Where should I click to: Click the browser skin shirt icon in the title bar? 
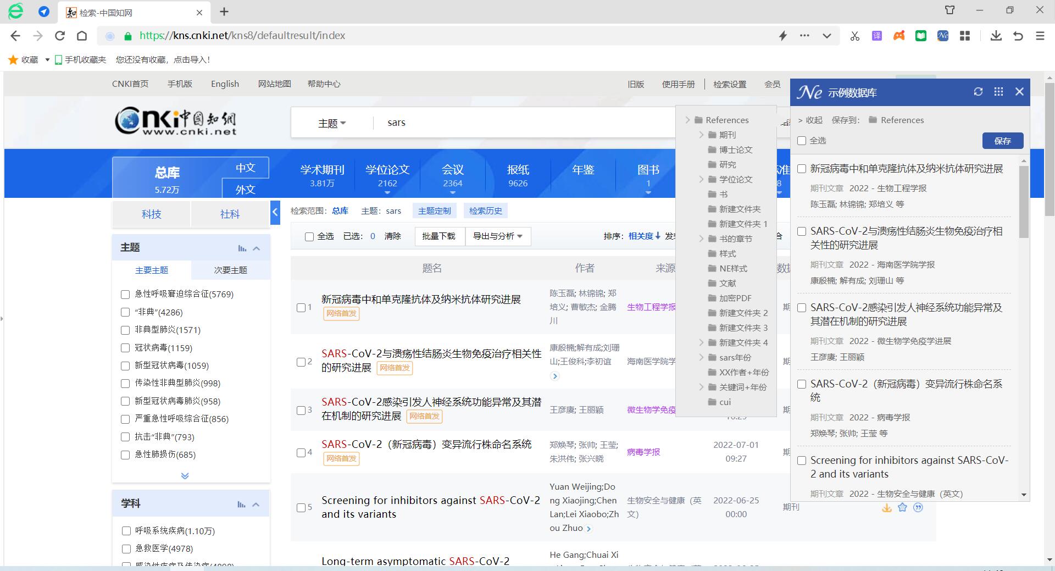[950, 10]
